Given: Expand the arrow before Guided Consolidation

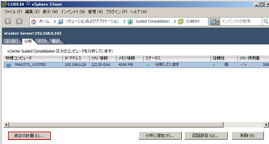Looking at the screenshot, I should [125, 22].
